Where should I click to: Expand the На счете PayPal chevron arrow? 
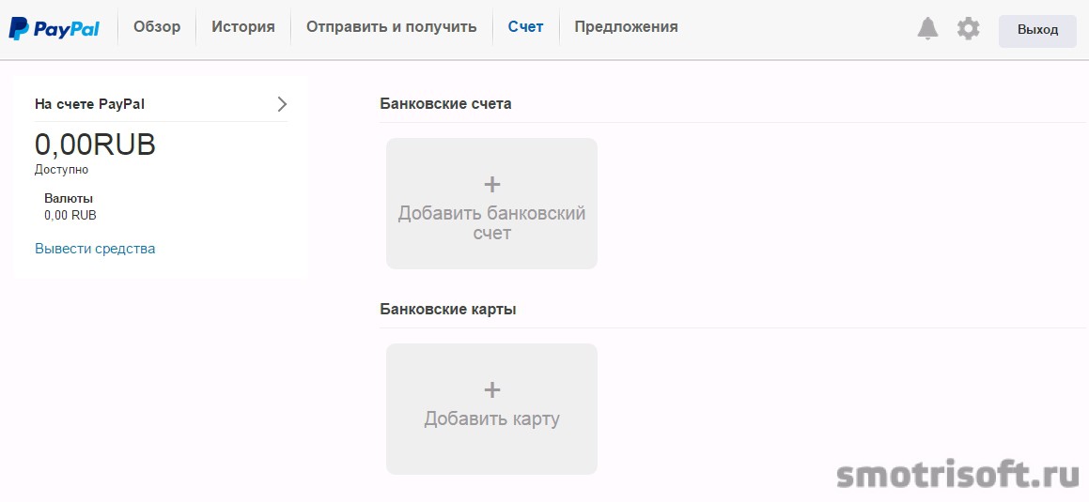coord(282,104)
